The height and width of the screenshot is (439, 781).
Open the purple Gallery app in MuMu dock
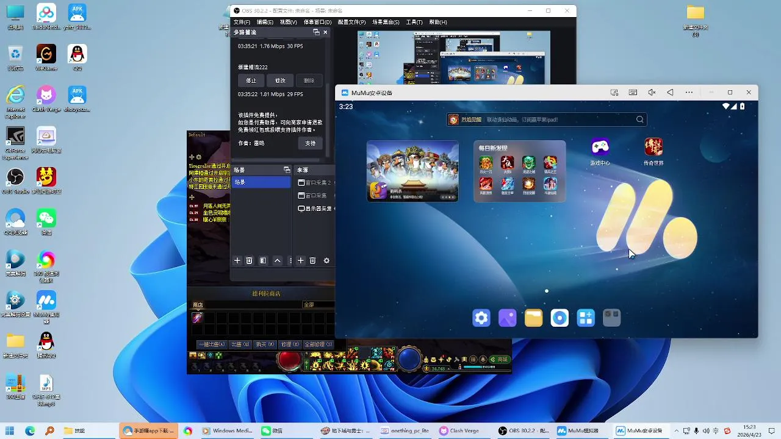coord(508,318)
